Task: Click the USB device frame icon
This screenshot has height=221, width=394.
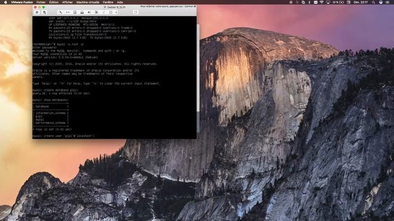Action: 111,12
